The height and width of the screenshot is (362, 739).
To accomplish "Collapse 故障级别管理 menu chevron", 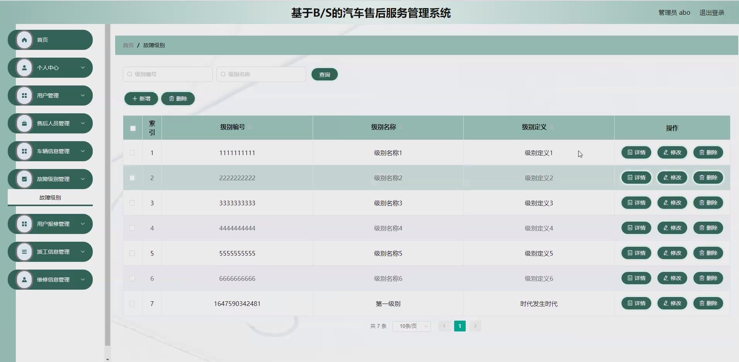I will click(x=83, y=179).
